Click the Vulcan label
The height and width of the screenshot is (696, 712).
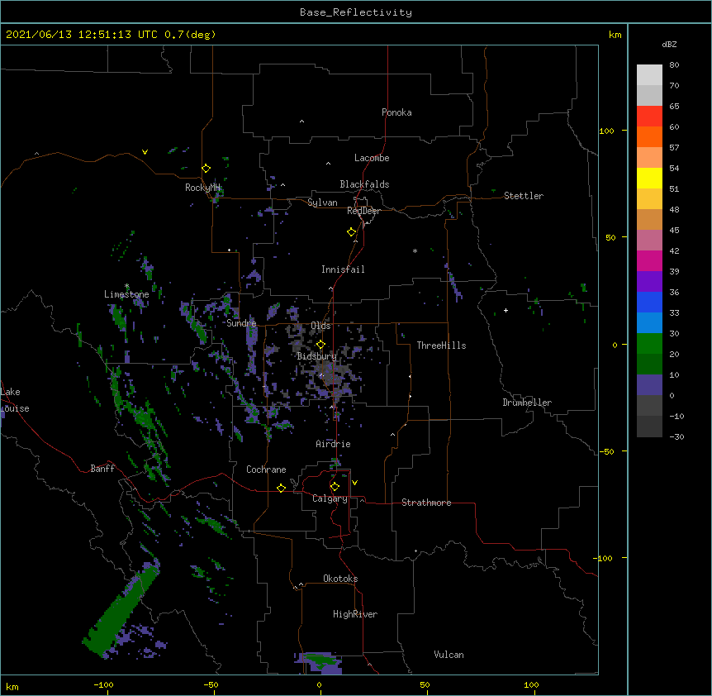[x=449, y=655]
